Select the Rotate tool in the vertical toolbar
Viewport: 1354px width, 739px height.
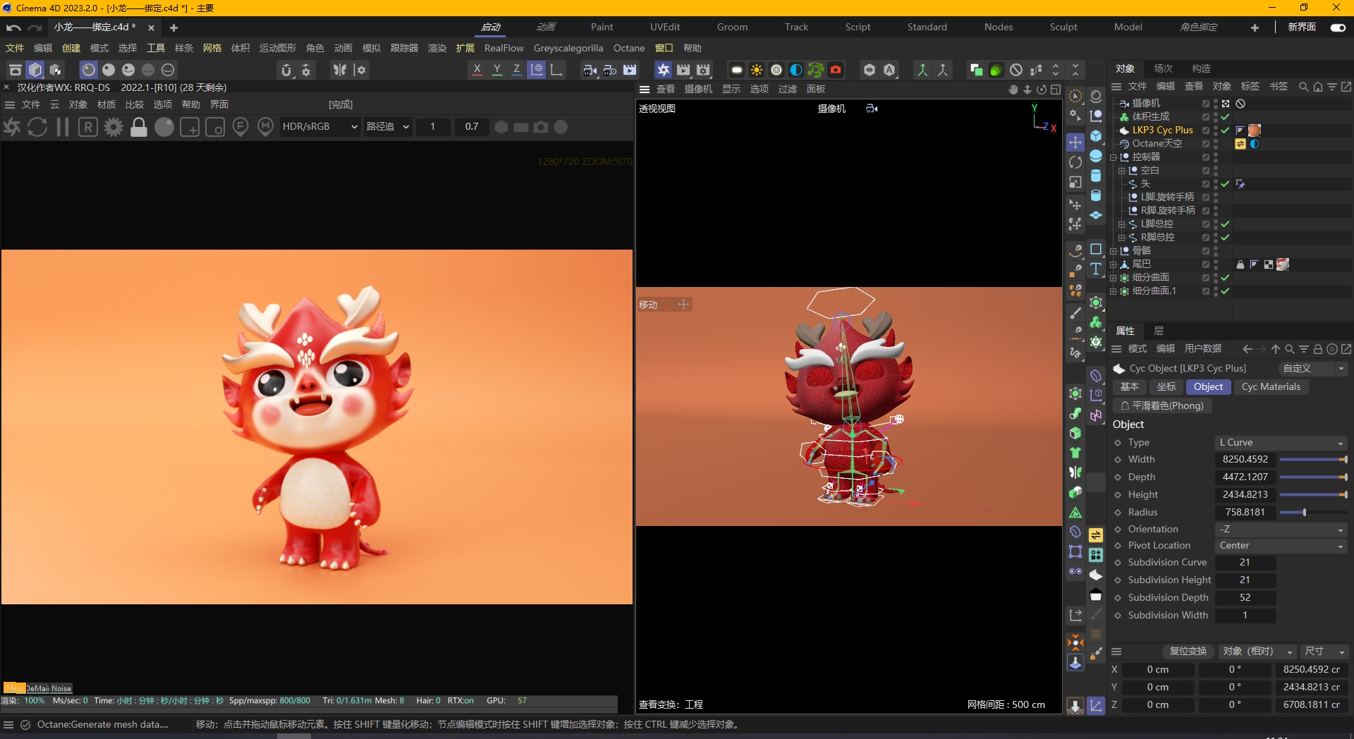pos(1075,162)
